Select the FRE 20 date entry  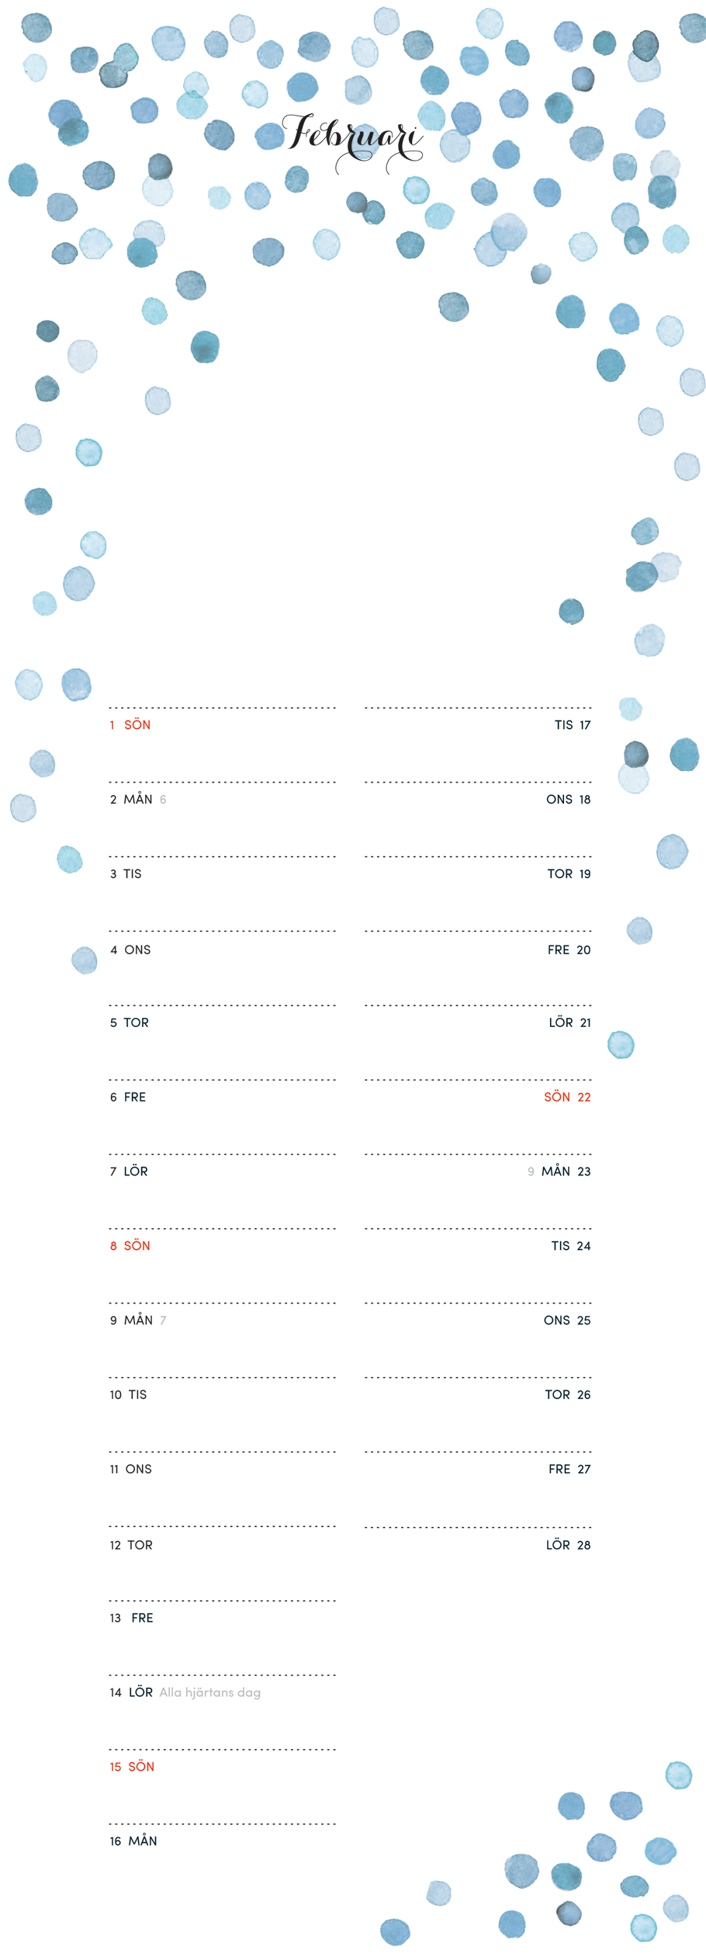point(569,950)
